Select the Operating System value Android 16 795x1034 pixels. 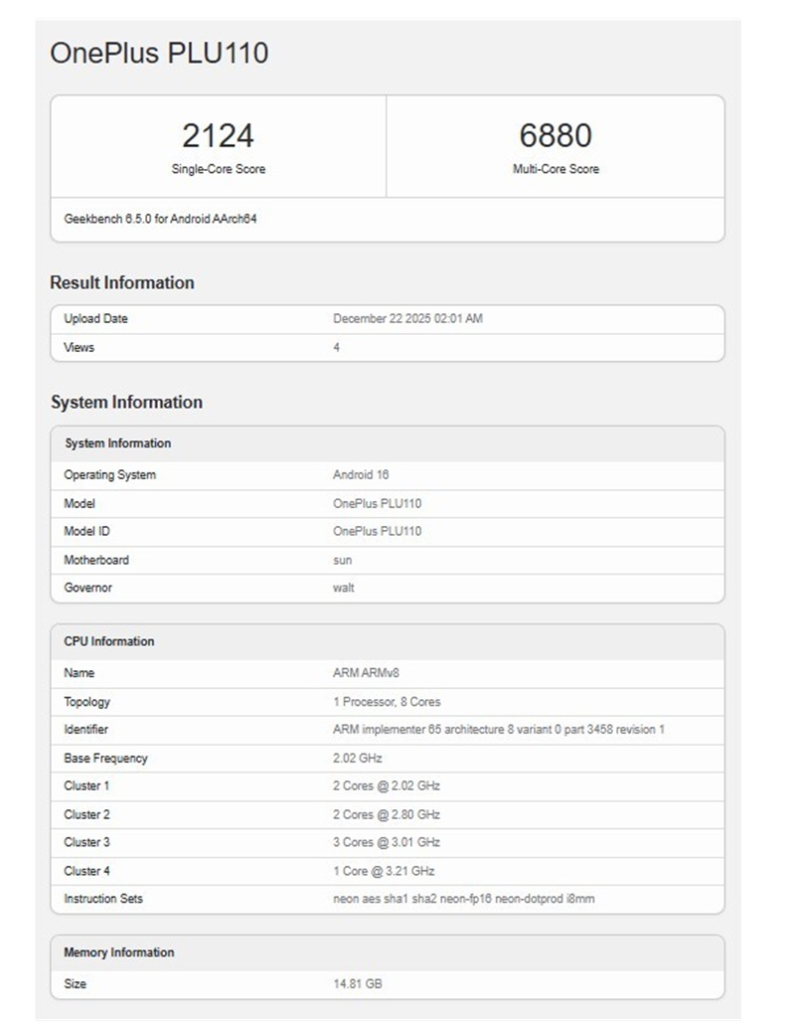click(x=359, y=475)
